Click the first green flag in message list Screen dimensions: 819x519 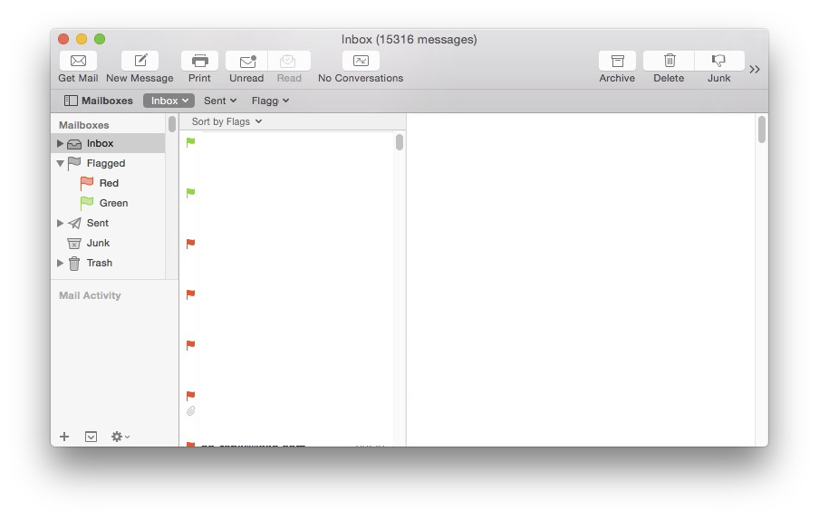[x=190, y=141]
